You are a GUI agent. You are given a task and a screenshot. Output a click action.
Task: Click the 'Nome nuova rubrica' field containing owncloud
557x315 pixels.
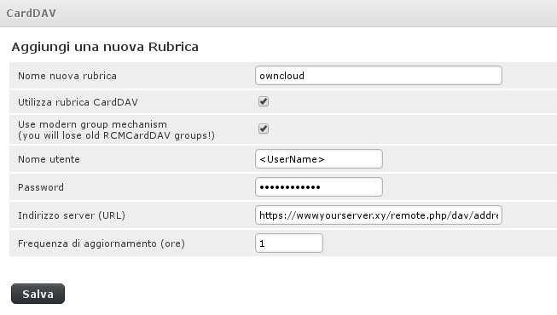pos(379,75)
